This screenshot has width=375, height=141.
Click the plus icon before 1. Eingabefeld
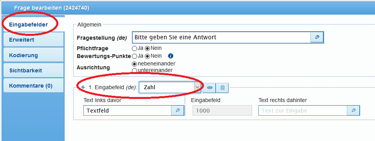click(83, 87)
